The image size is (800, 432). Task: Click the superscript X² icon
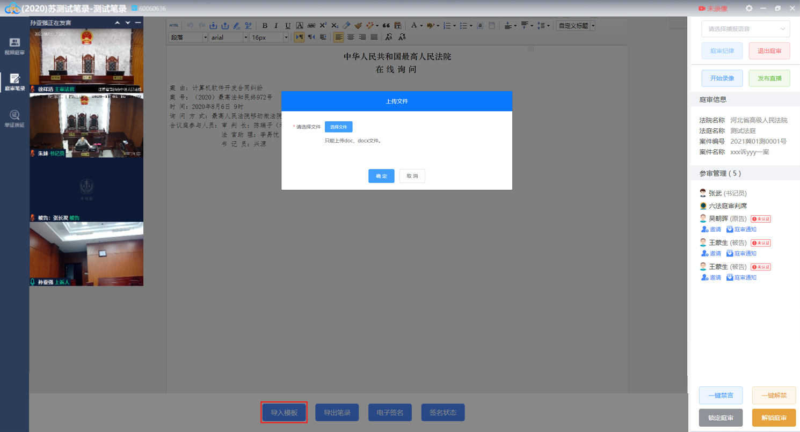pos(323,25)
